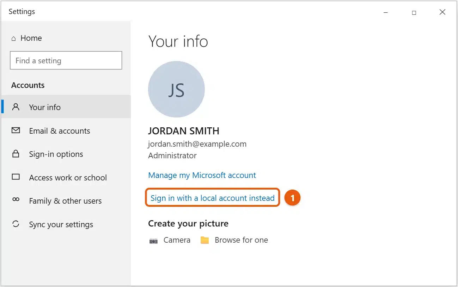Close the Settings window
The image size is (458, 287).
[x=442, y=12]
